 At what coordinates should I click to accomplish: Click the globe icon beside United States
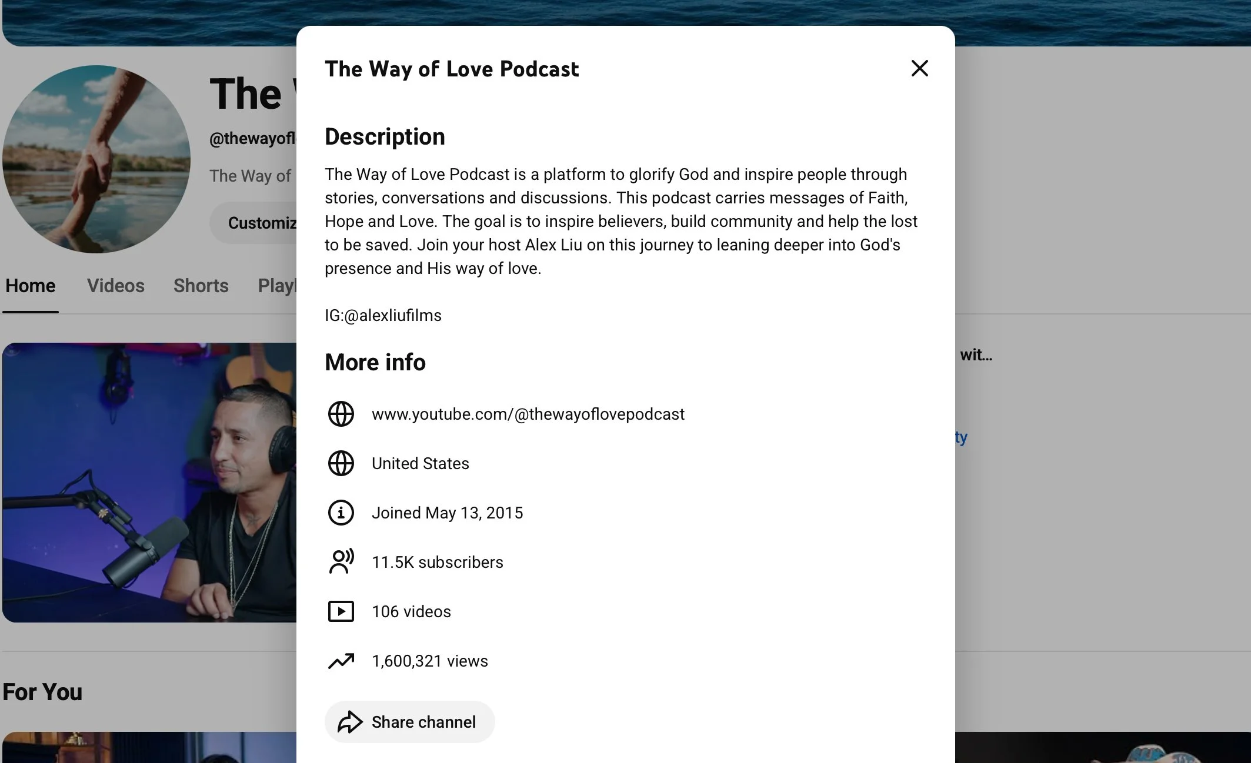[341, 463]
